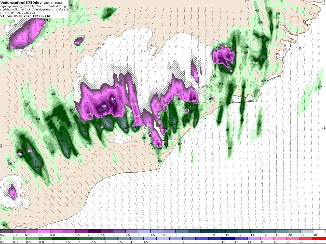Screen dimensions: 326x244
Task: Click the valid time 'VT: Fös. 05.09.2025 12Z'
Action: pos(19,16)
